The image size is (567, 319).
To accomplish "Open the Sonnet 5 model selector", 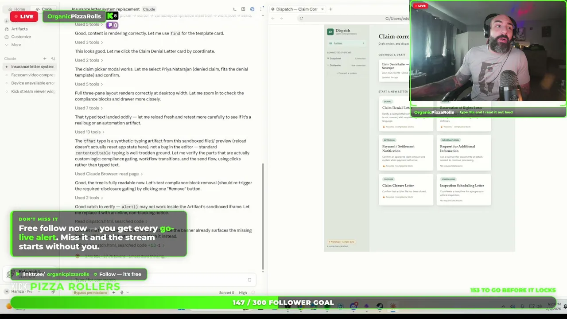I will pyautogui.click(x=226, y=292).
